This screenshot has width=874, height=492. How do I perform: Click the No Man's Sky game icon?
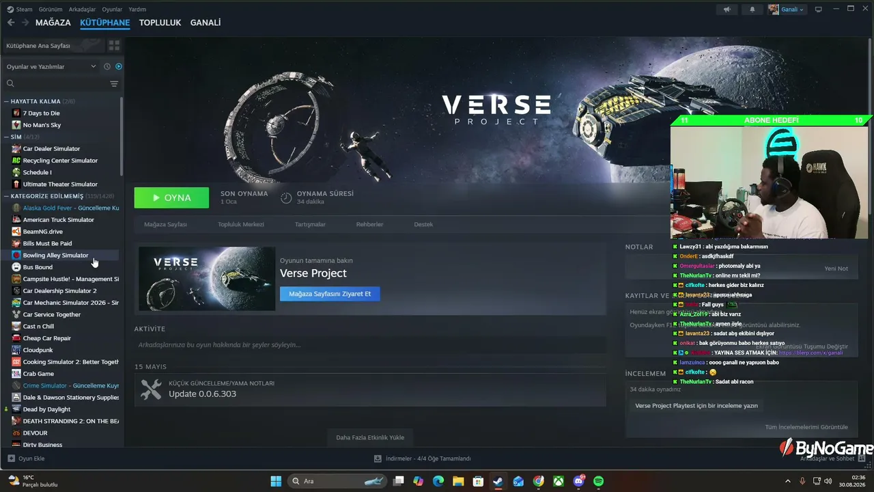16,125
